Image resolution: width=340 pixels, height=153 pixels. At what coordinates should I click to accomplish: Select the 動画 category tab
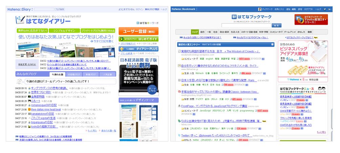(310, 32)
